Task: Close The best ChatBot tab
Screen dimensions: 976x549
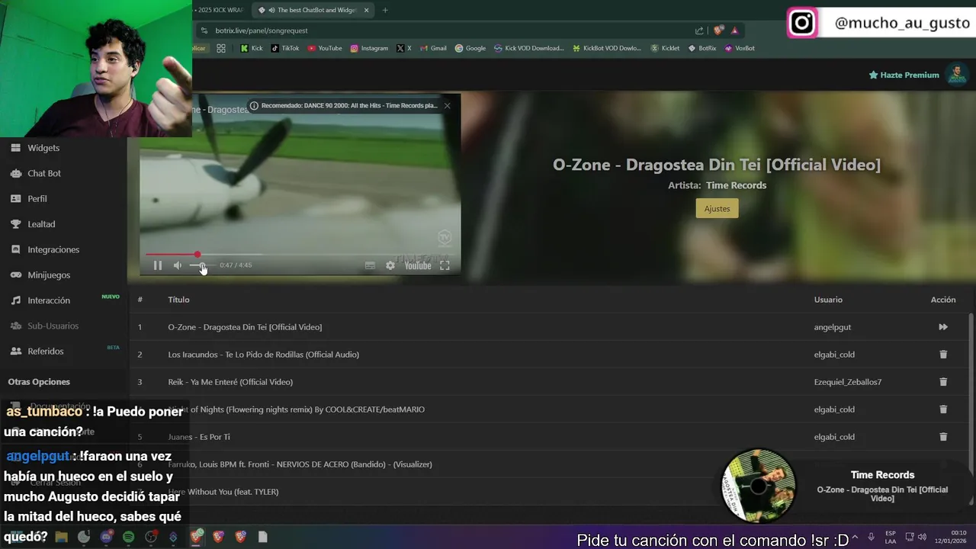Action: (367, 10)
